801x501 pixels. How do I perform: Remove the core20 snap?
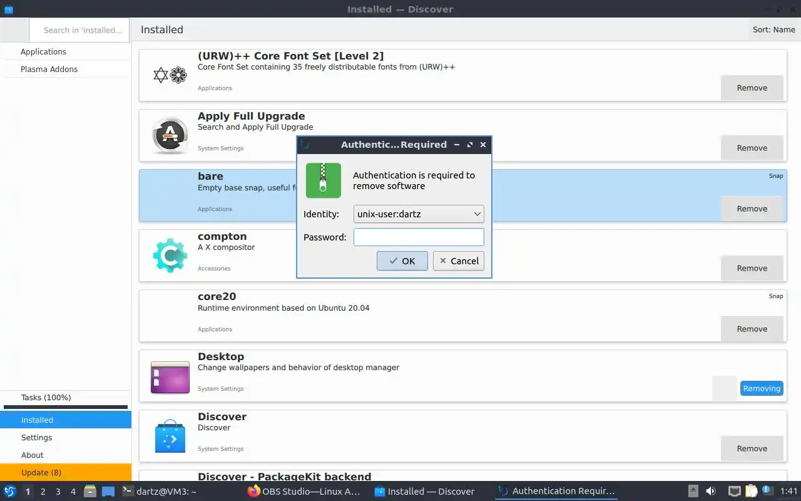pos(752,329)
